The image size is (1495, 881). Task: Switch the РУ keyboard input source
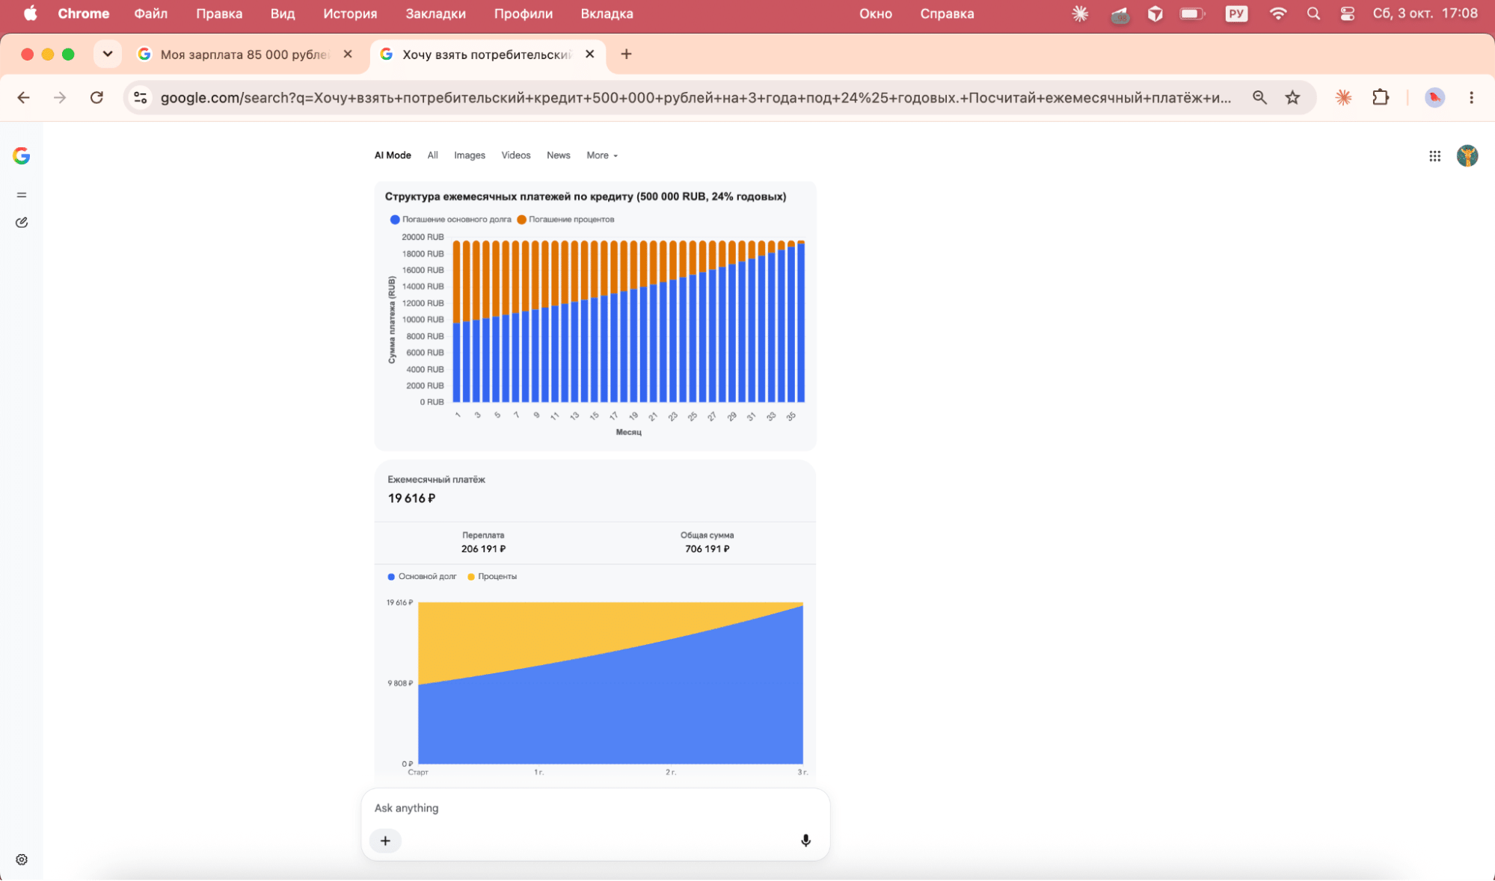pos(1236,13)
